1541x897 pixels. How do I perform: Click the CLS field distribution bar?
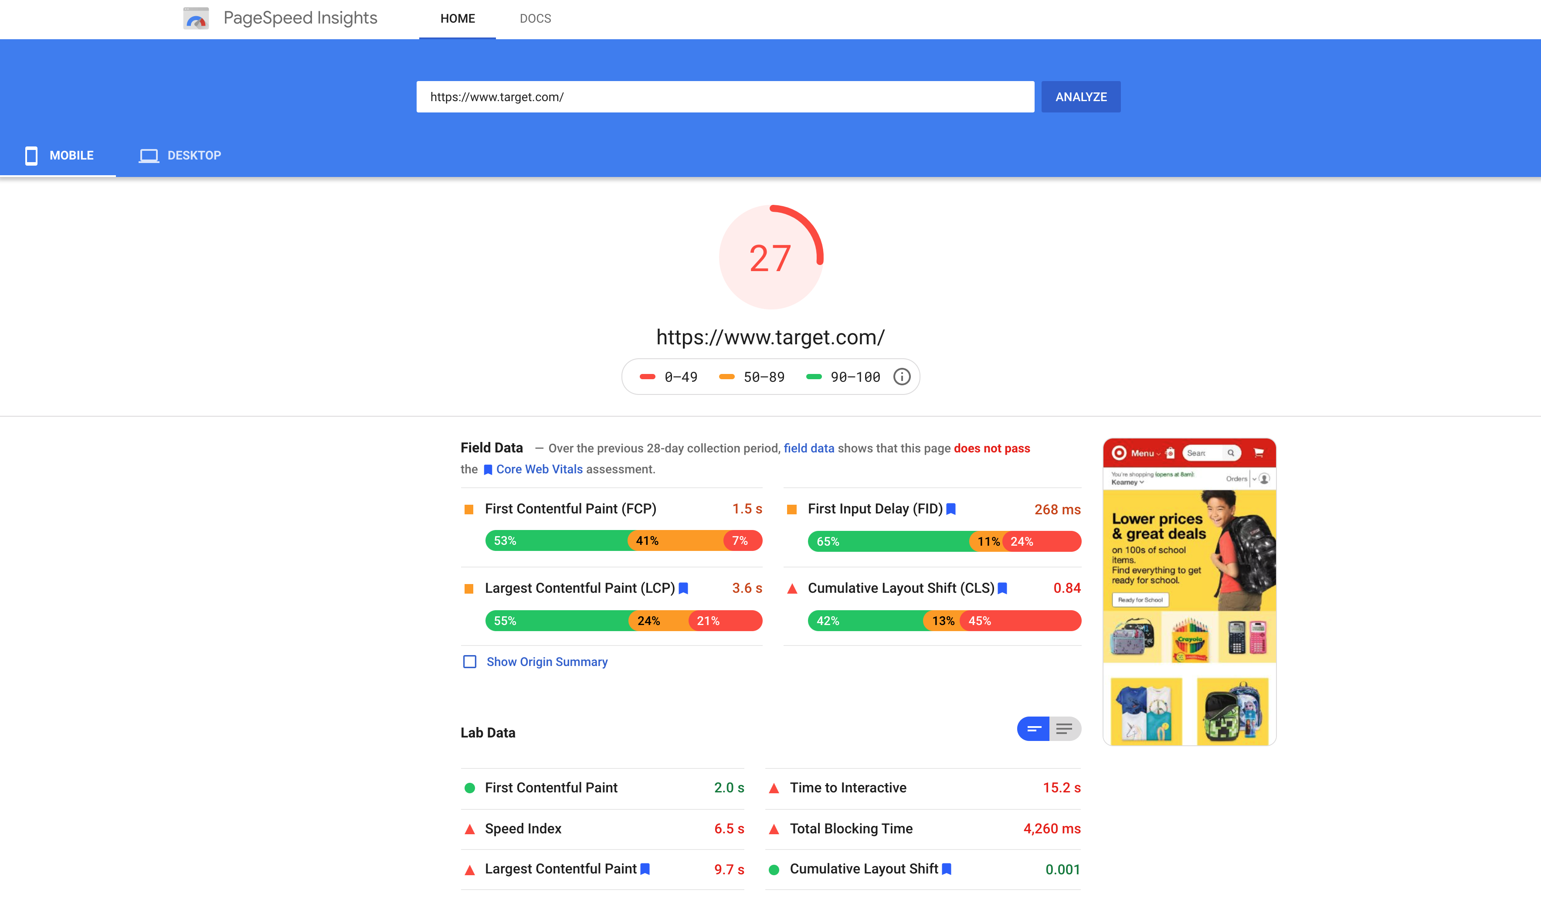coord(944,621)
